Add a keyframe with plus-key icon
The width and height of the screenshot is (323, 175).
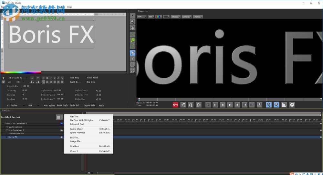point(191,105)
